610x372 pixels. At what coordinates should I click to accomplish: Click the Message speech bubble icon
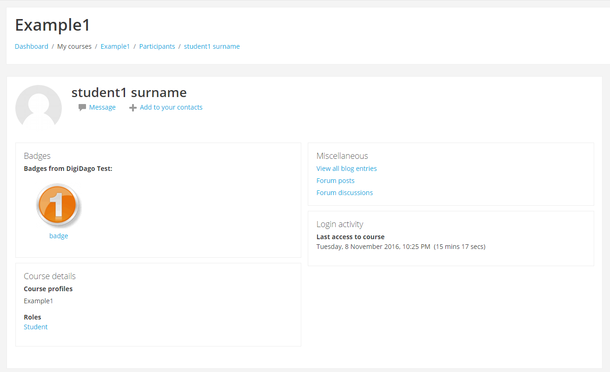[82, 108]
